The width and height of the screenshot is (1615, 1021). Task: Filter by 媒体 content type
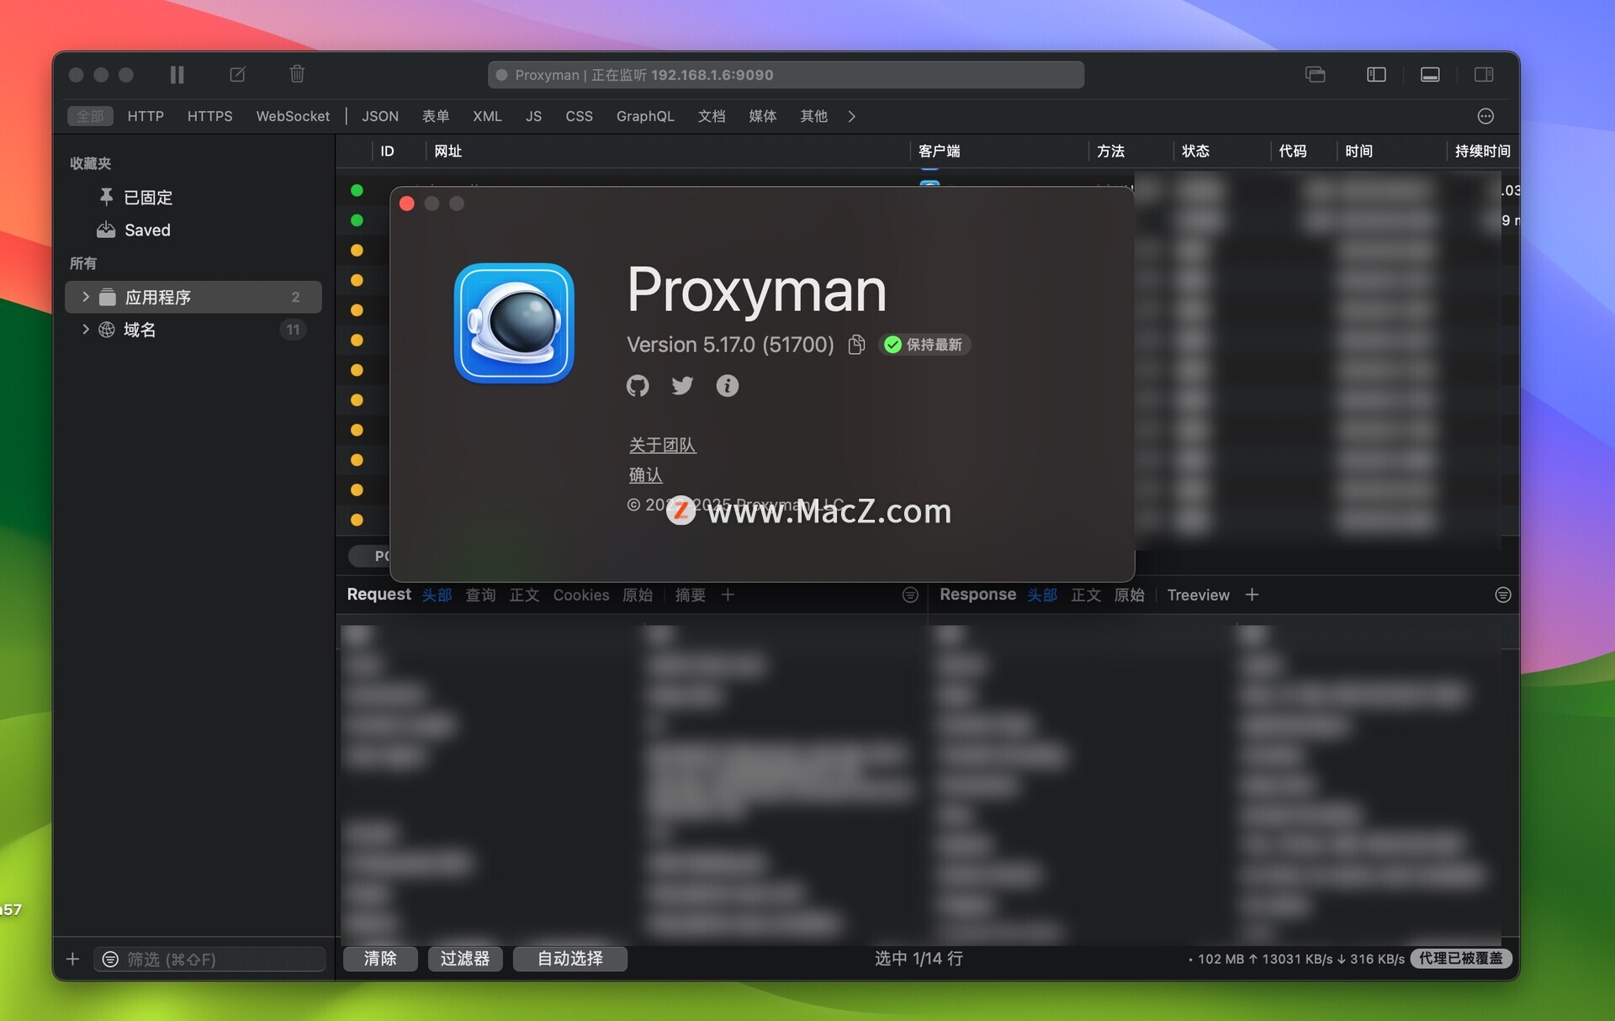point(763,116)
